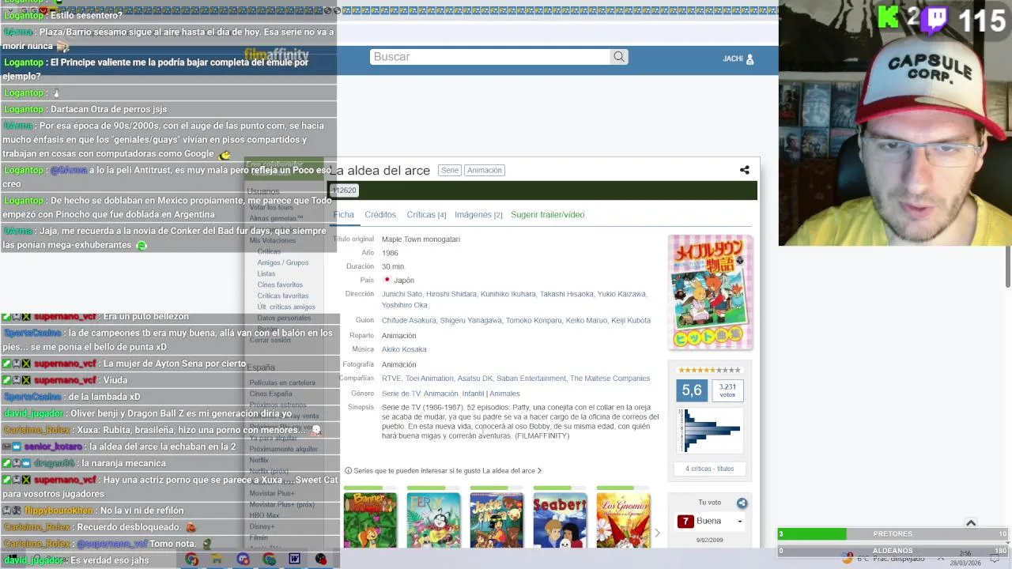Click the vote distribution histogram

tap(709, 431)
